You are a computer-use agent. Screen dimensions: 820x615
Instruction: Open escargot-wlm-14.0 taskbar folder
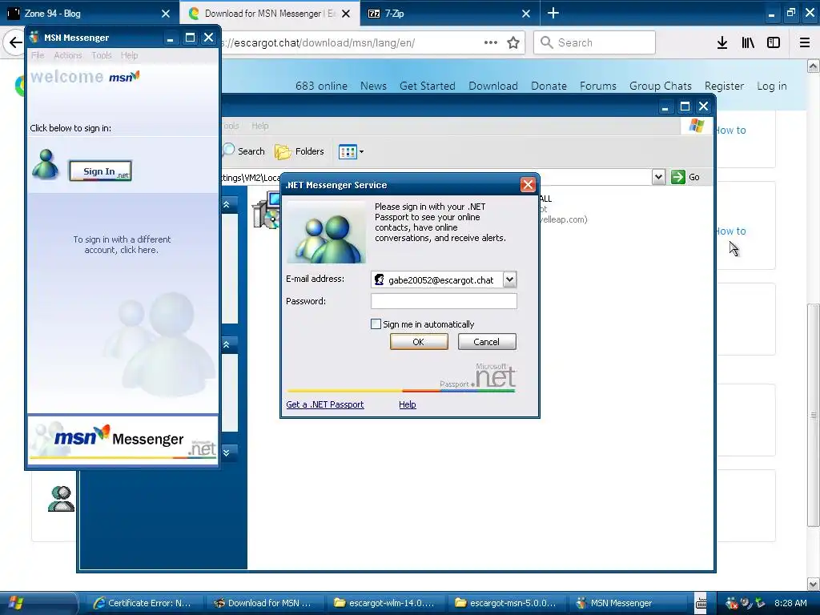click(x=384, y=603)
